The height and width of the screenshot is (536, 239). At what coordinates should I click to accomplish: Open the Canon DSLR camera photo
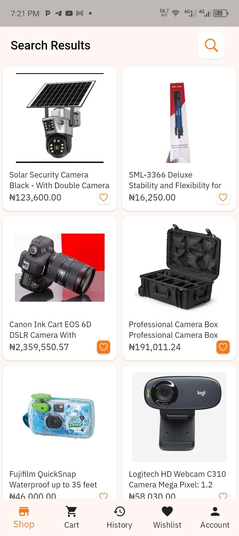pos(60,268)
